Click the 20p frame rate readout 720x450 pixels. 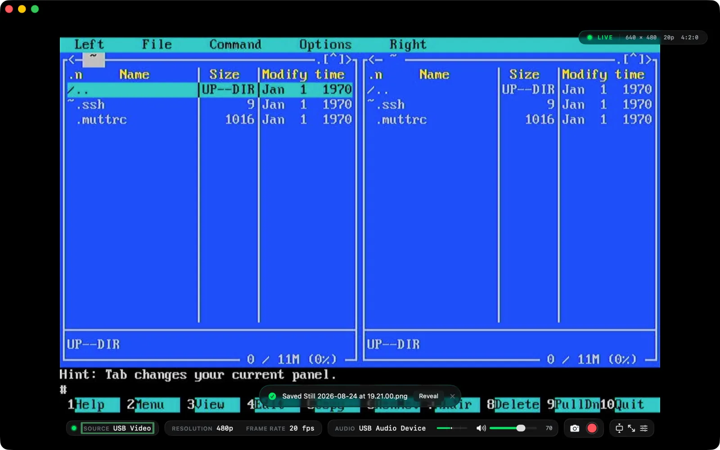669,37
